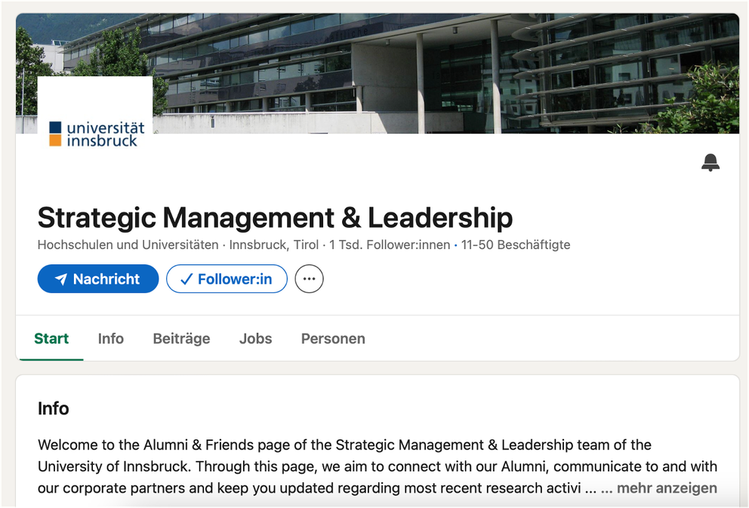Click the Info section heading
The height and width of the screenshot is (508, 749).
[54, 408]
